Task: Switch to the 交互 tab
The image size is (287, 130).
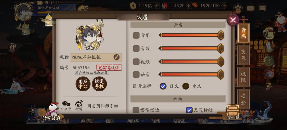Action: click(243, 55)
